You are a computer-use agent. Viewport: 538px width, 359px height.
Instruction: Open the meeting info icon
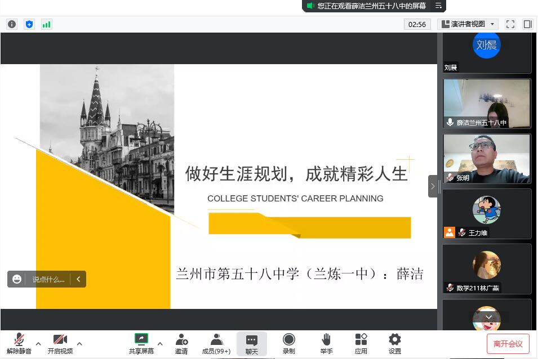pos(11,24)
